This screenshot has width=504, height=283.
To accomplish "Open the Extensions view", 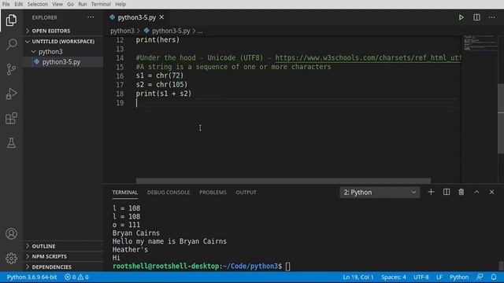I will point(11,119).
